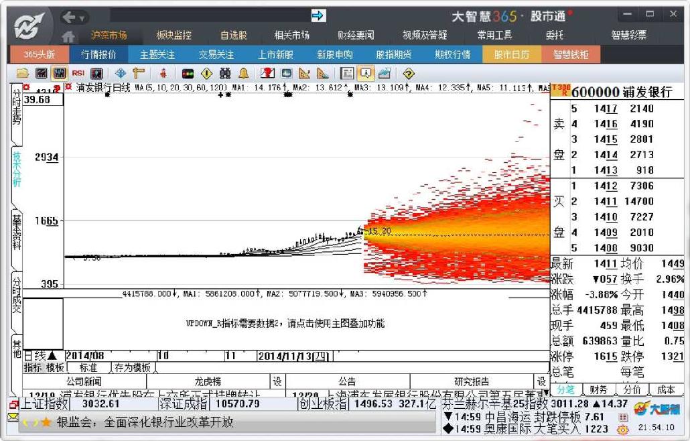
Task: Click the yellow diamond help icon
Action: point(409,73)
